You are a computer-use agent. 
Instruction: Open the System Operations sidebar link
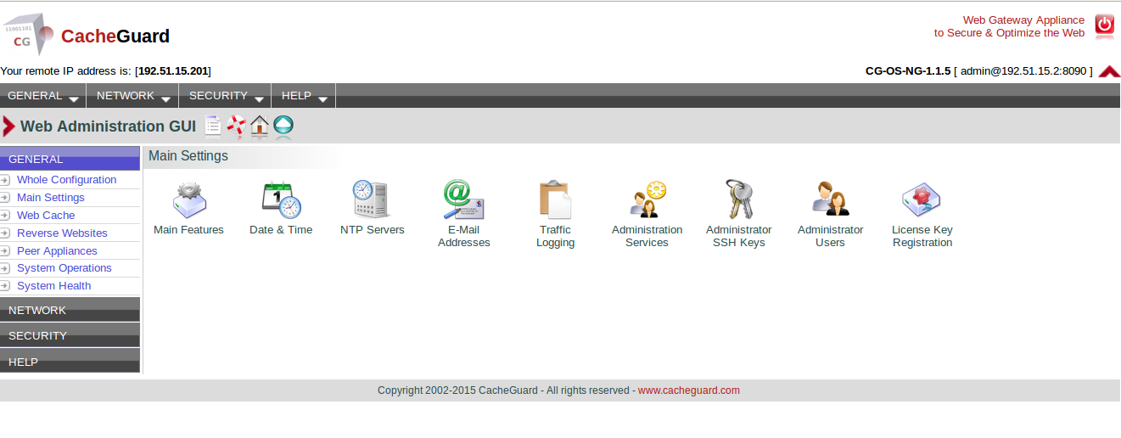click(x=64, y=268)
